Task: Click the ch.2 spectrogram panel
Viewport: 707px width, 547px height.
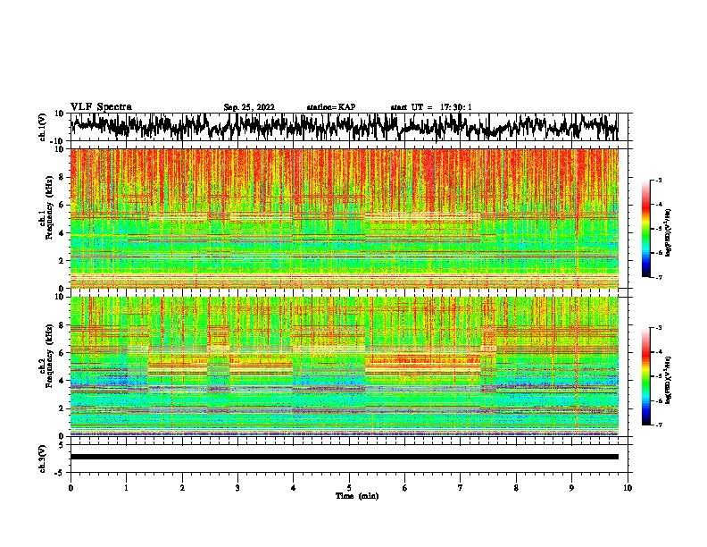Action: (344, 366)
